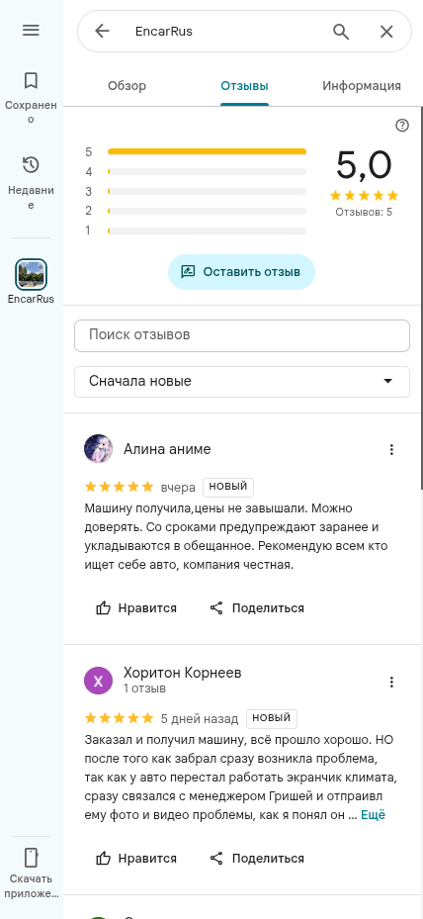This screenshot has width=423, height=919.
Task: Open more options for Алина аниме review
Action: click(392, 449)
